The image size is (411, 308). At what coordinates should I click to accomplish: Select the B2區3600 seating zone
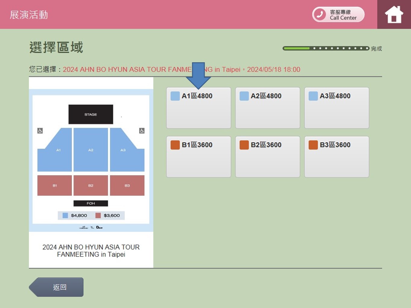click(268, 157)
